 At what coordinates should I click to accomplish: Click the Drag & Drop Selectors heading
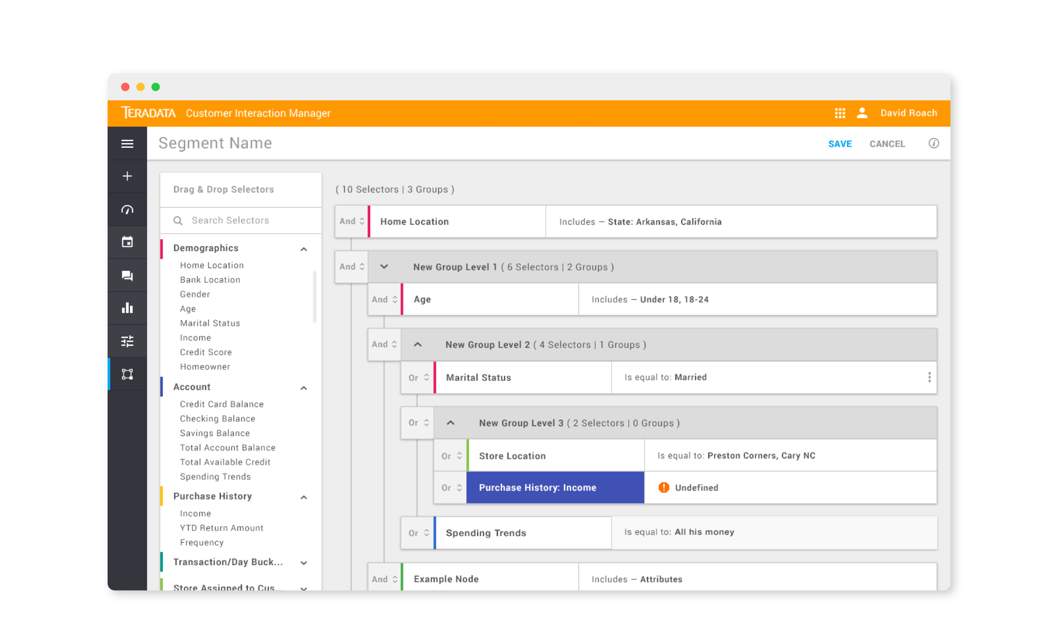coord(223,189)
